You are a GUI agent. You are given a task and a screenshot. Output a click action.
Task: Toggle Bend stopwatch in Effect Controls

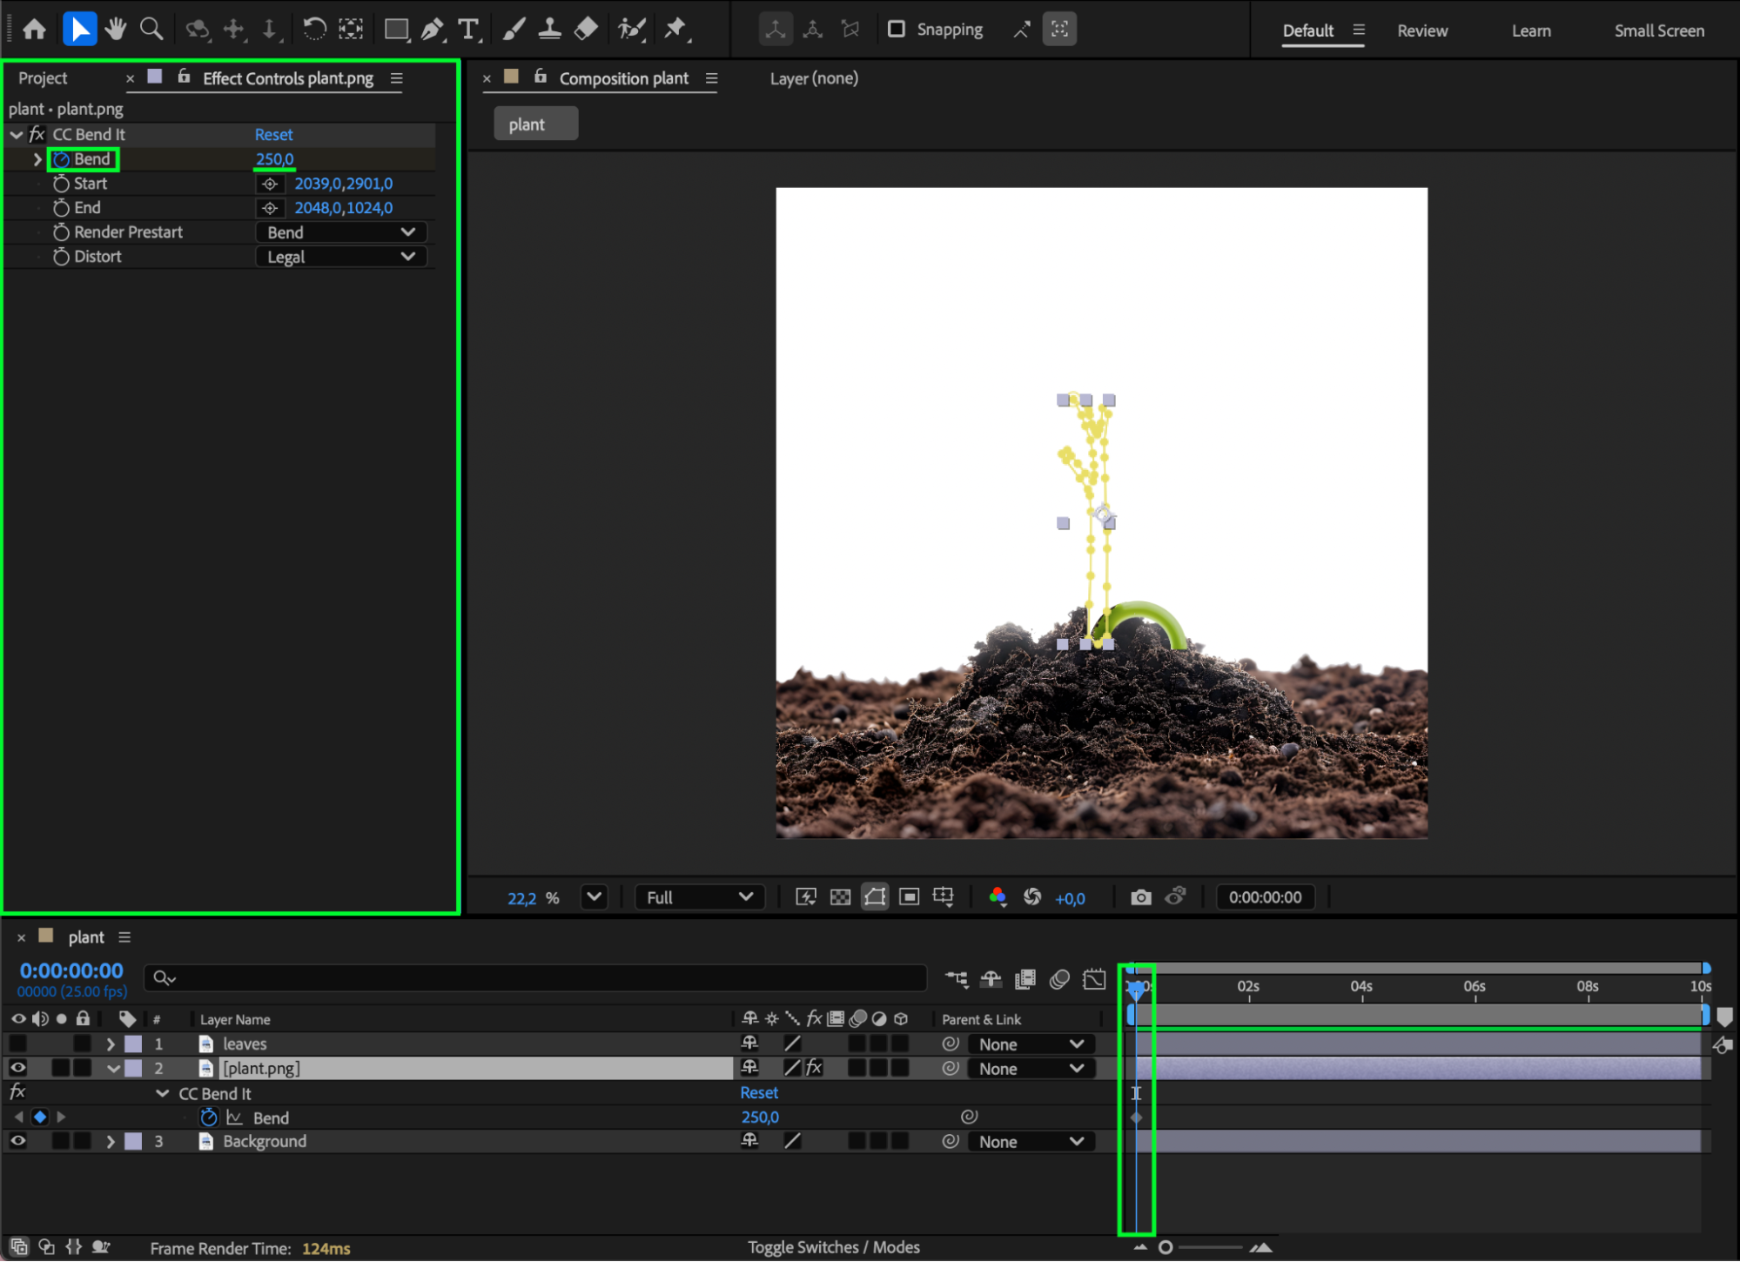tap(61, 159)
